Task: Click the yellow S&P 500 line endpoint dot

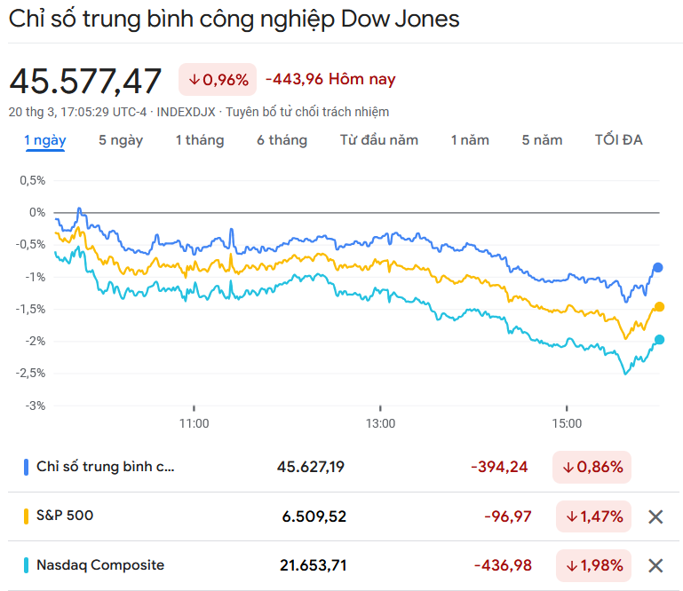Action: [659, 307]
